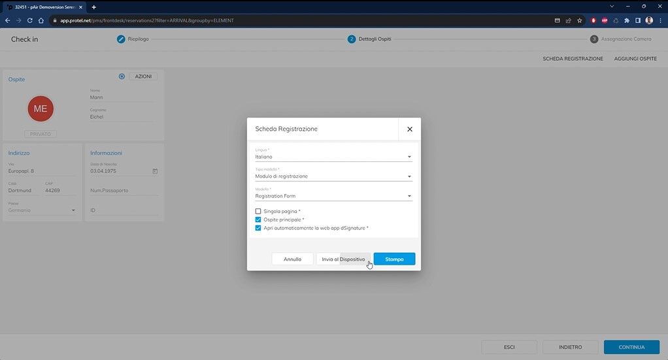Enable the Singola pagina checkbox
668x360 pixels.
click(258, 211)
